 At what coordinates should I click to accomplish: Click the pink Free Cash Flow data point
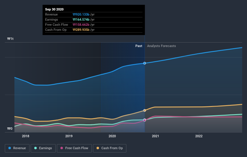coord(144,120)
